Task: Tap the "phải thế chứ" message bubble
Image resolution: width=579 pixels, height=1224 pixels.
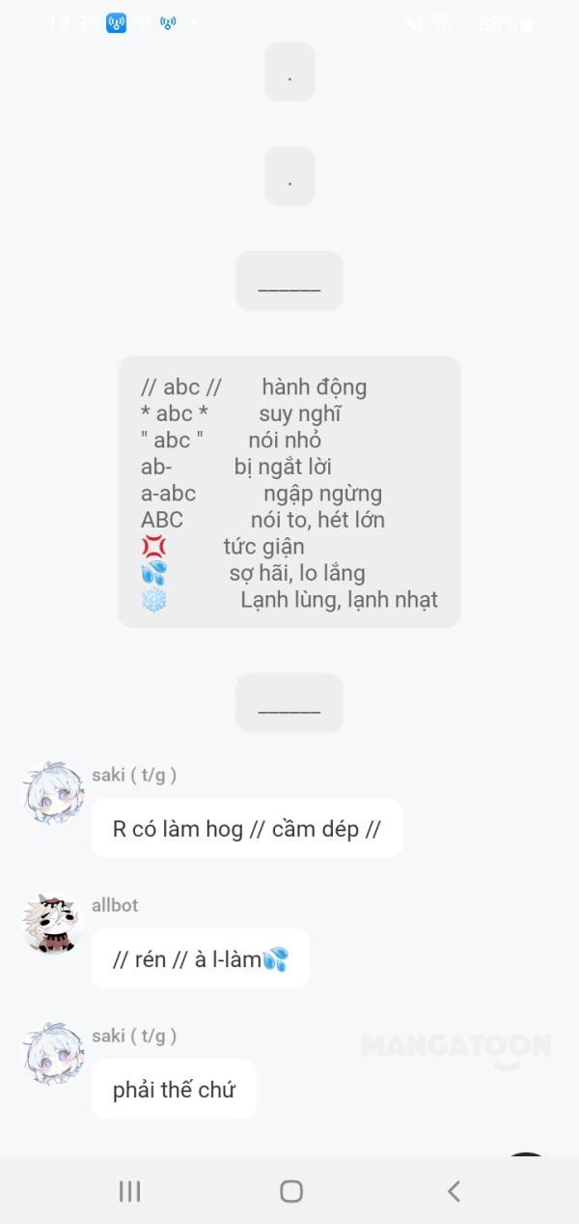Action: coord(174,1089)
